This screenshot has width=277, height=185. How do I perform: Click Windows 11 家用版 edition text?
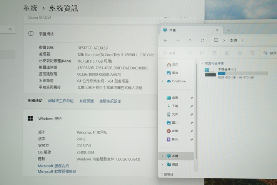click(x=92, y=132)
